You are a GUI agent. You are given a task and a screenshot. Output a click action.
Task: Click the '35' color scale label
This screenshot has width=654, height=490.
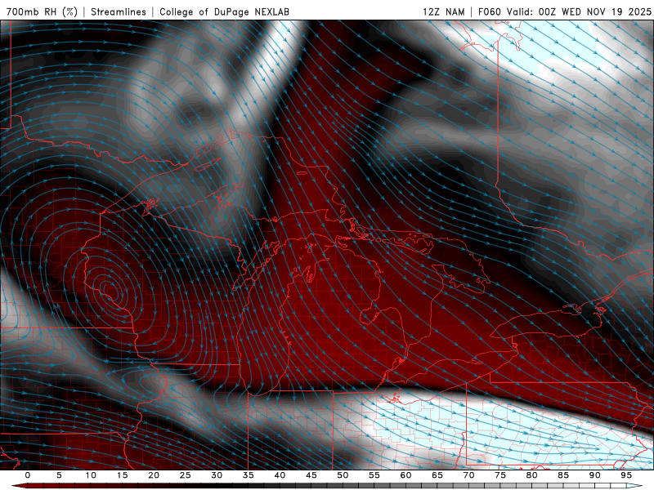point(249,475)
